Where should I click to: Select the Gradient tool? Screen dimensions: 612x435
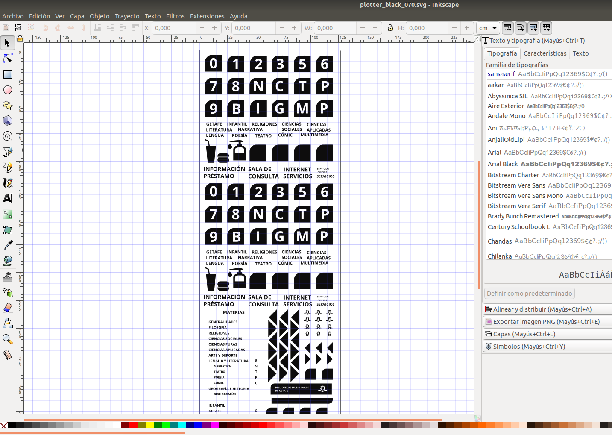click(x=7, y=214)
